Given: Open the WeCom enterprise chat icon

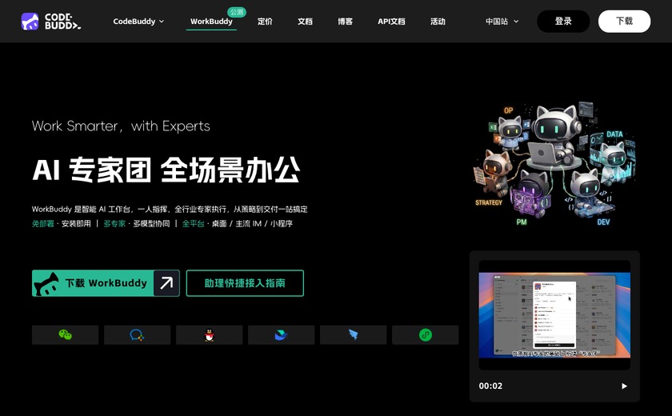Looking at the screenshot, I should 137,334.
